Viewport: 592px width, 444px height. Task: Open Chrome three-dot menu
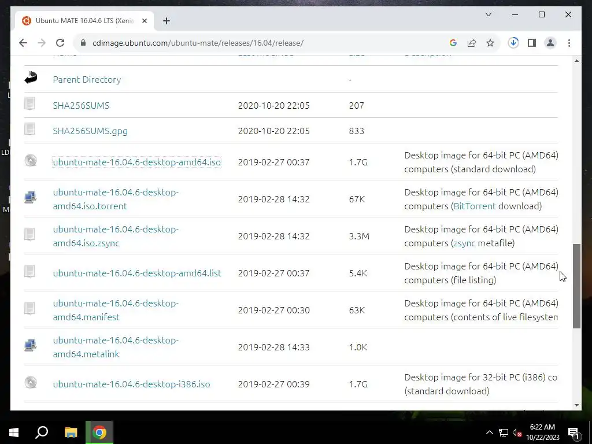point(569,43)
